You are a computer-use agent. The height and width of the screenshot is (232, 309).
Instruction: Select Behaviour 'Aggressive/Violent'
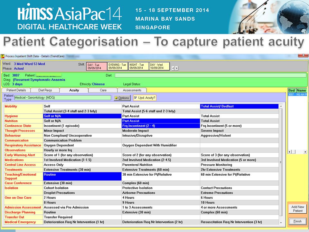(239, 136)
